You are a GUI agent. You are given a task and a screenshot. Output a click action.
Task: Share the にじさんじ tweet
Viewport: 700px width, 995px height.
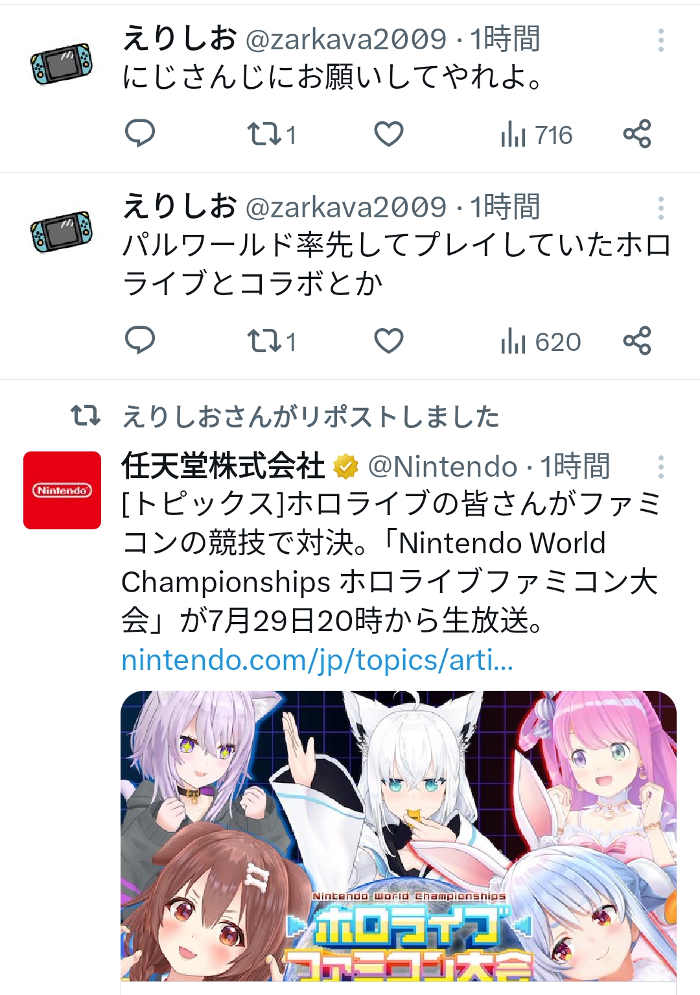click(637, 134)
